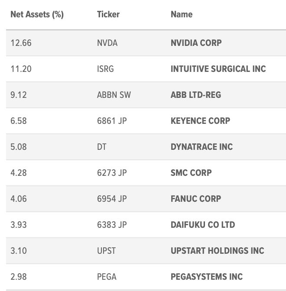286x291 pixels.
Task: Select the DAIFUKU CO LTD name
Action: point(203,225)
